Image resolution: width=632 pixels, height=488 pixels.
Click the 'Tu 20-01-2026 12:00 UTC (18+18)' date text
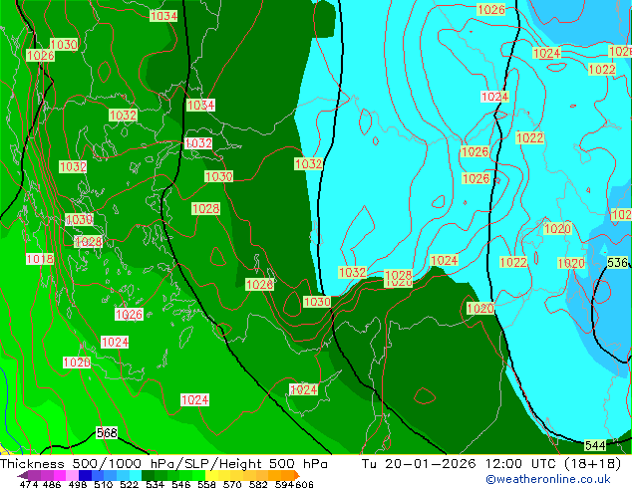491,464
